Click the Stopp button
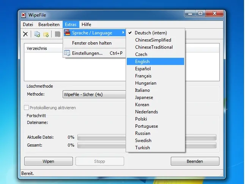The image size is (249, 184). pyautogui.click(x=100, y=161)
